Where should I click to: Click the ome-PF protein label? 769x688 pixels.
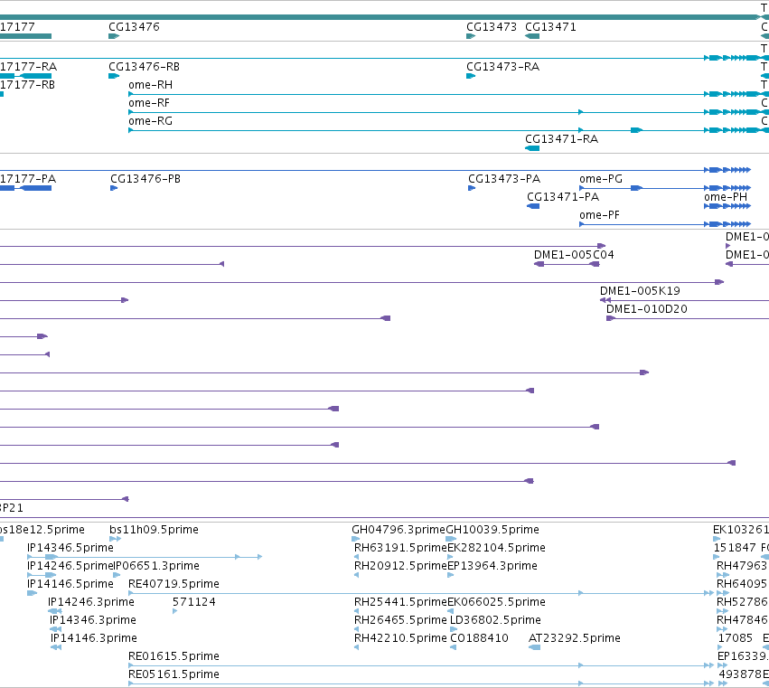tap(599, 215)
